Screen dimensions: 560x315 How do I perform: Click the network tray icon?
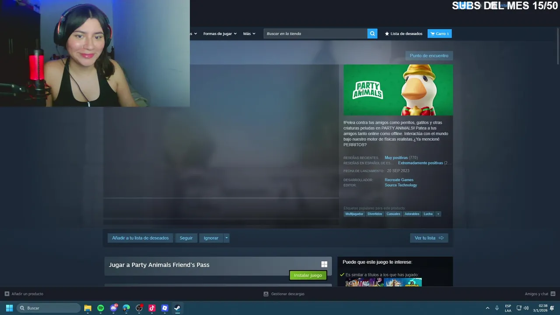[519, 308]
